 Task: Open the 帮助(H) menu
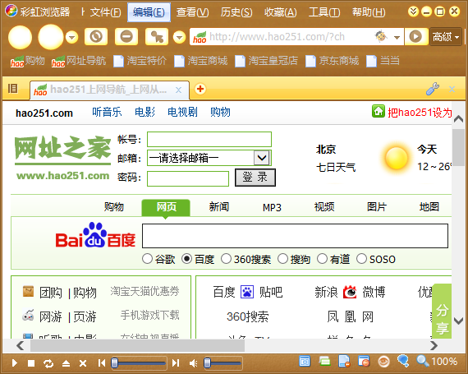pyautogui.click(x=369, y=12)
